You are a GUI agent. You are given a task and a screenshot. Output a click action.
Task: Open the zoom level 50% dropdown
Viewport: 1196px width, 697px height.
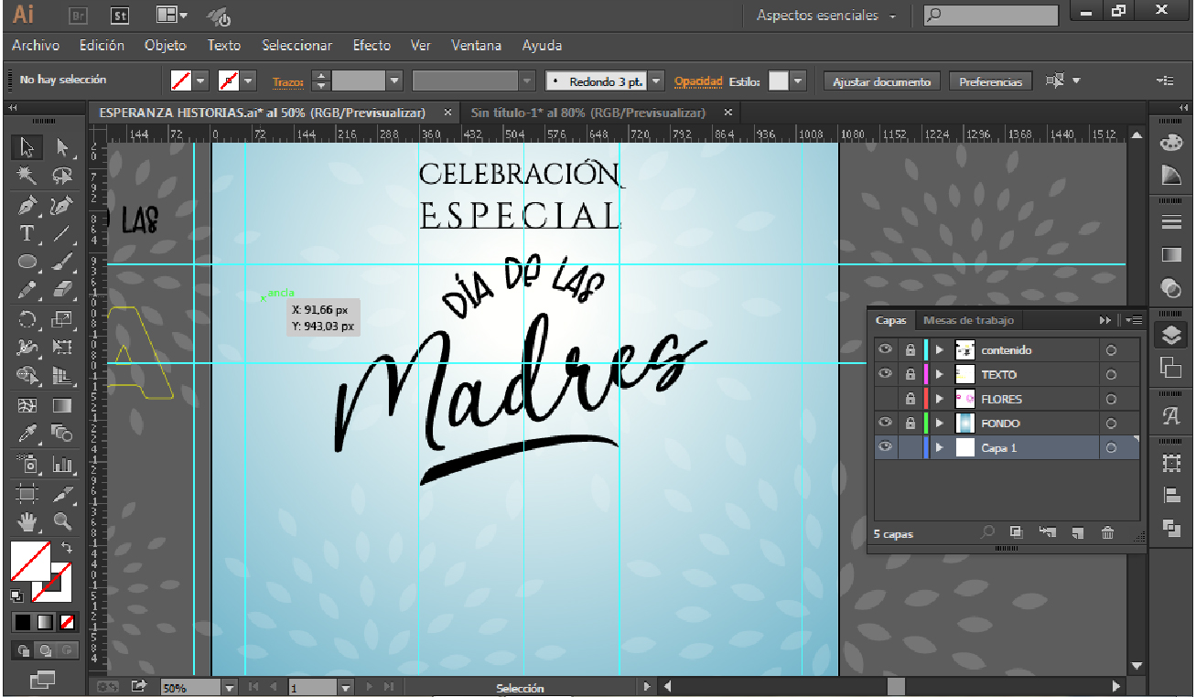pos(230,687)
